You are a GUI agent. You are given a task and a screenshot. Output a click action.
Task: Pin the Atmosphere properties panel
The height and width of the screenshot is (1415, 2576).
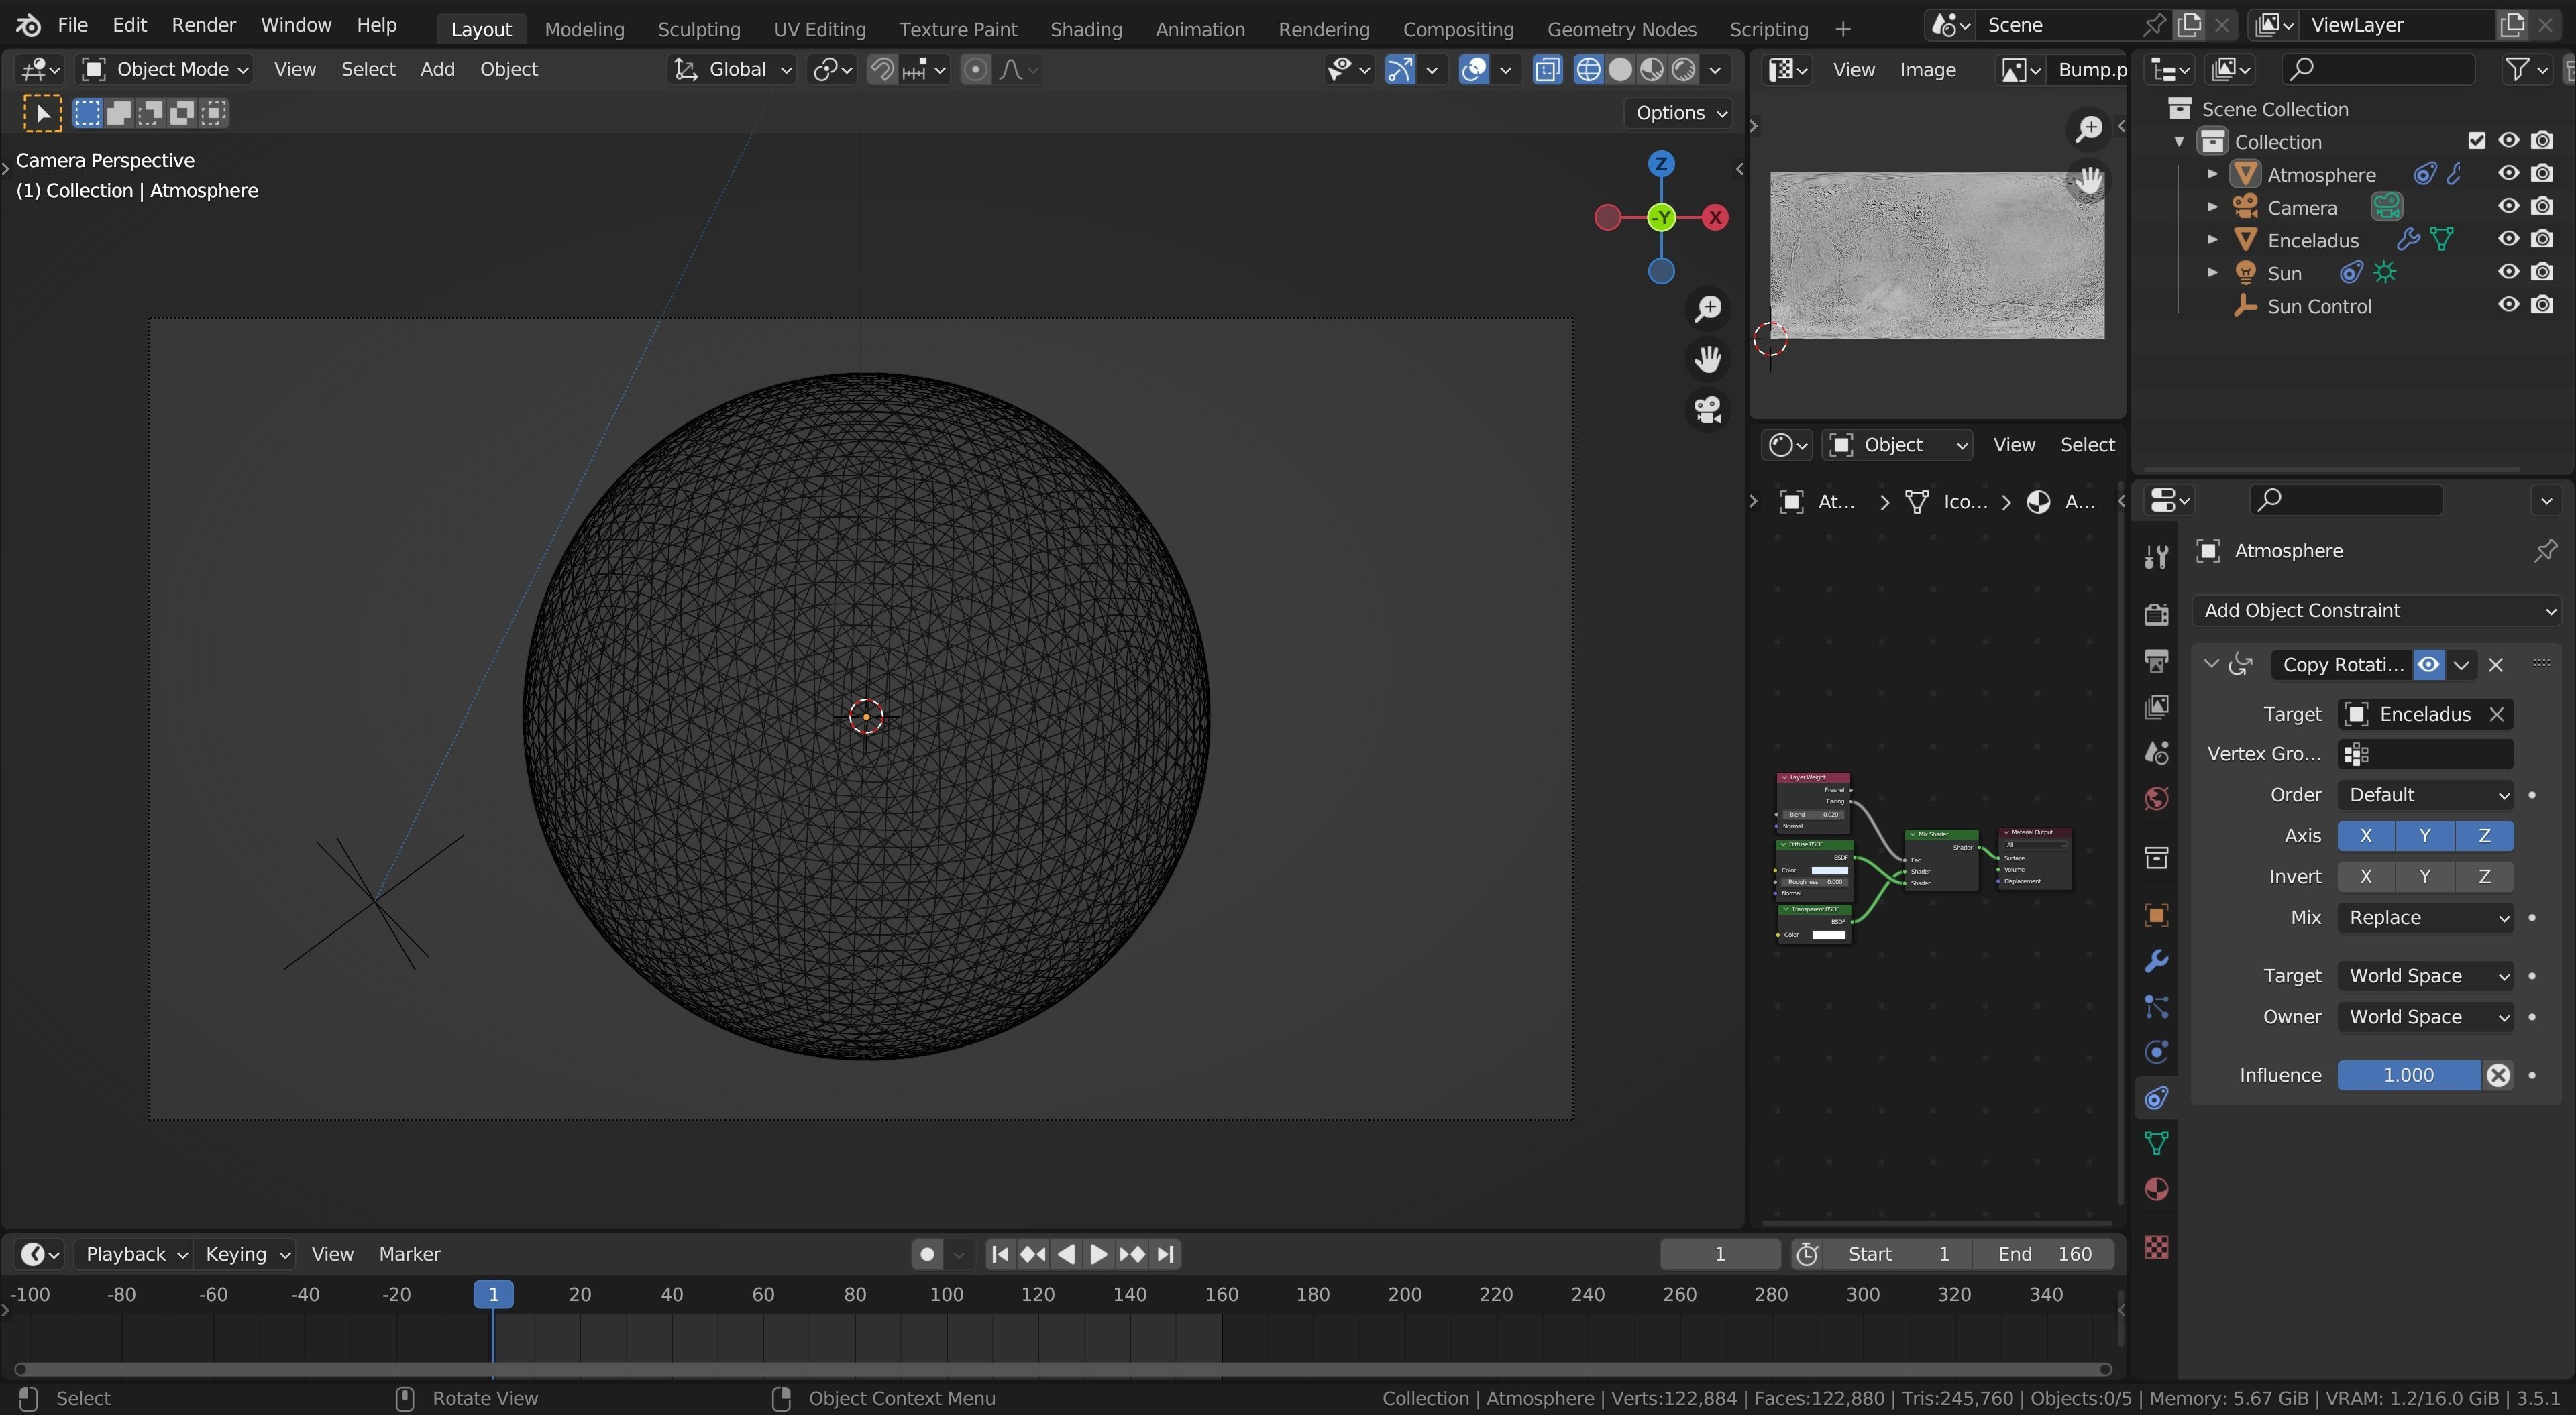[x=2545, y=551]
